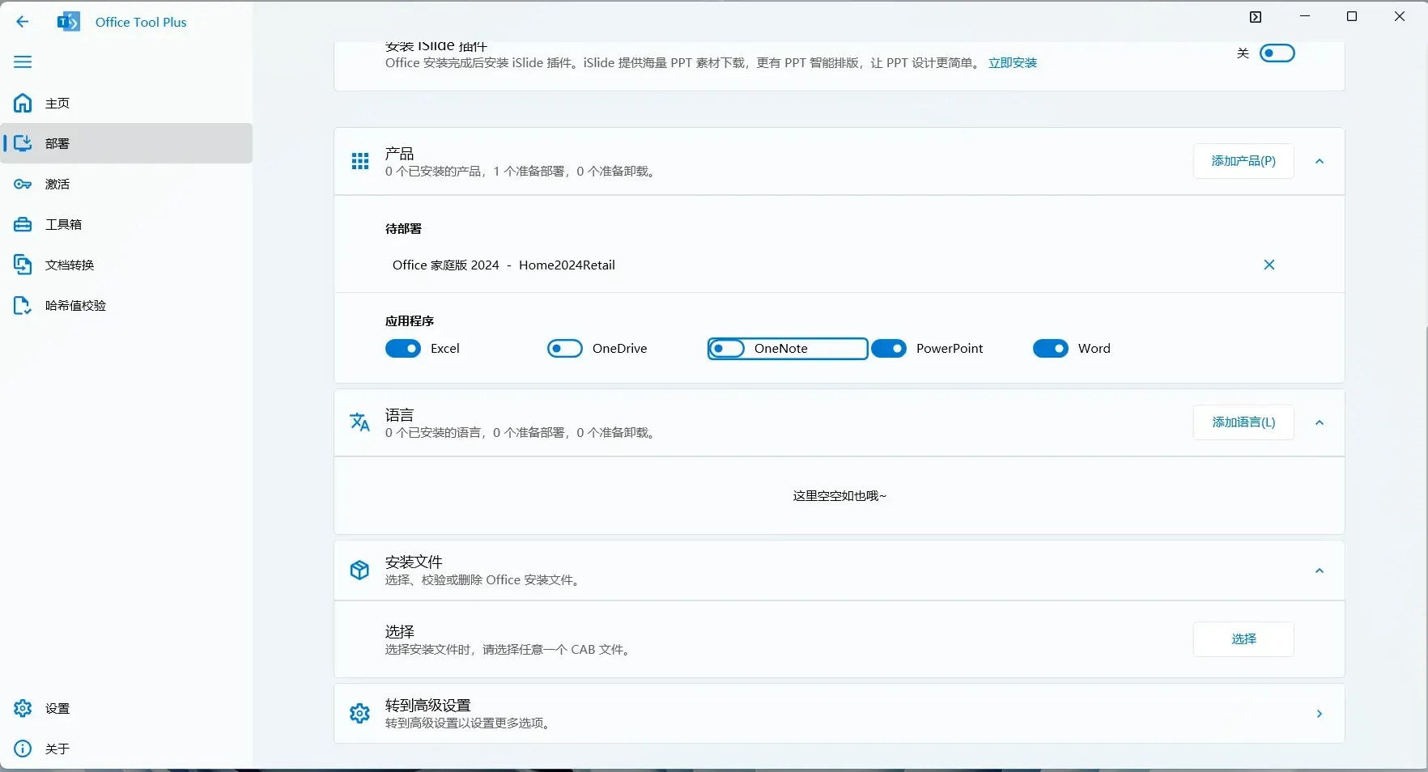1428x772 pixels.
Task: Open the 工具箱 toolbox page
Action: [126, 224]
